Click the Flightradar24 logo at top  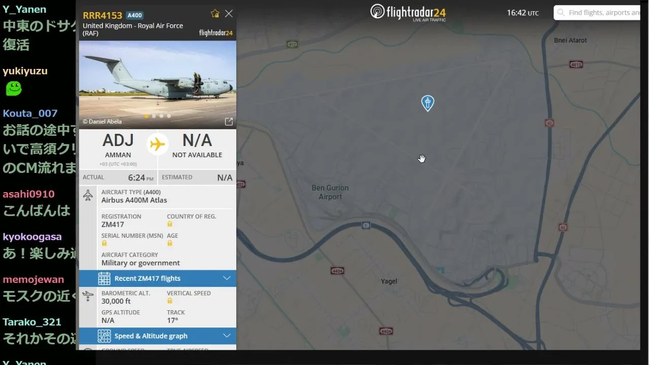point(408,12)
